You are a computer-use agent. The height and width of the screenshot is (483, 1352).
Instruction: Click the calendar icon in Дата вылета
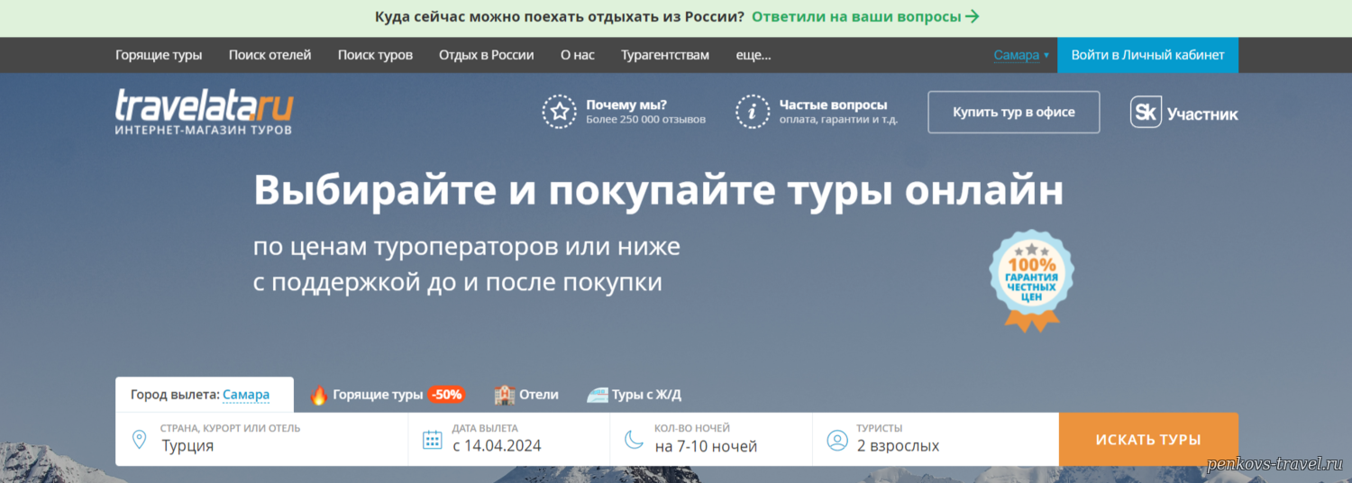[x=433, y=440]
